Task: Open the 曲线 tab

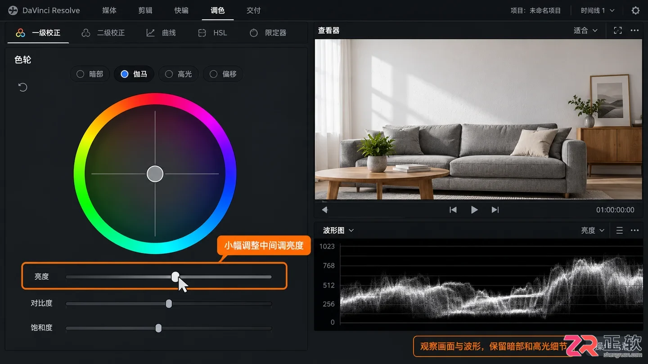Action: (161, 33)
